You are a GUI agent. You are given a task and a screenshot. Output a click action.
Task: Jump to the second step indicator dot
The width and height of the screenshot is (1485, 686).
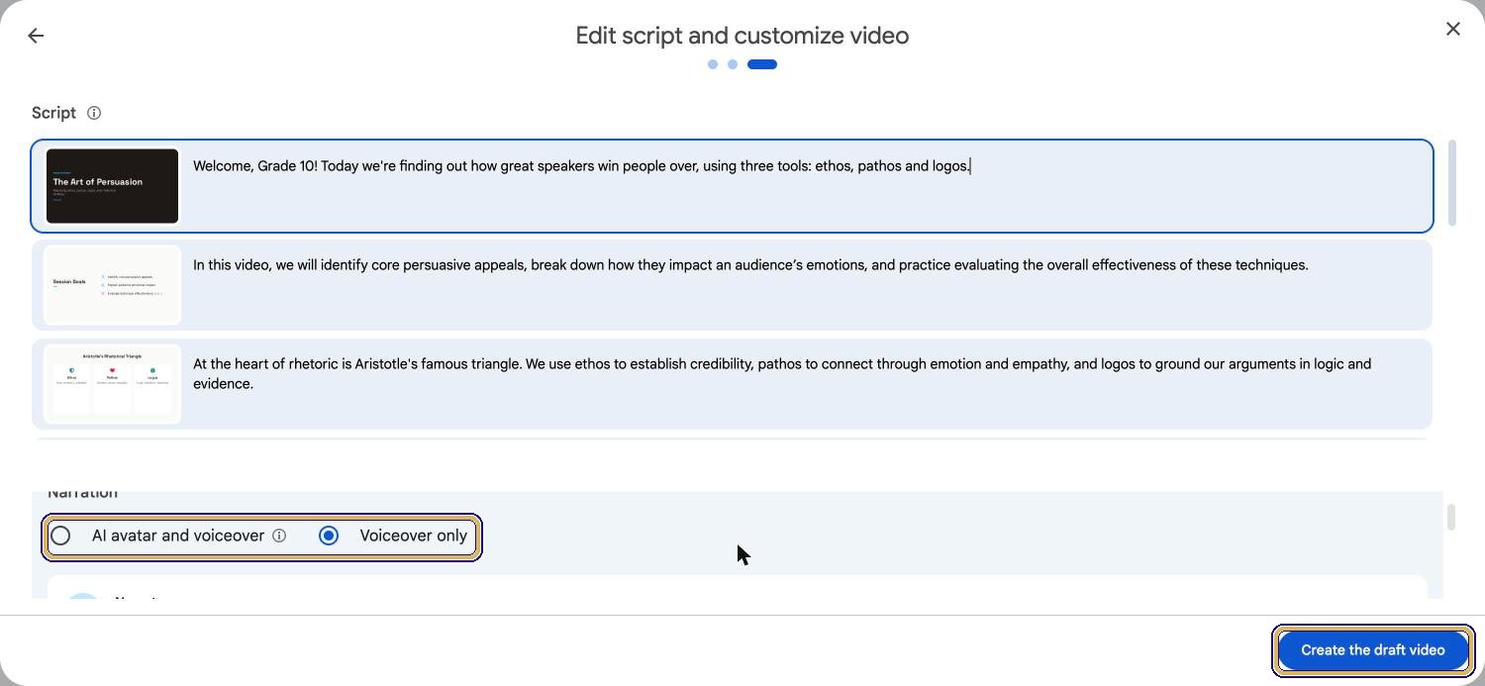point(733,64)
